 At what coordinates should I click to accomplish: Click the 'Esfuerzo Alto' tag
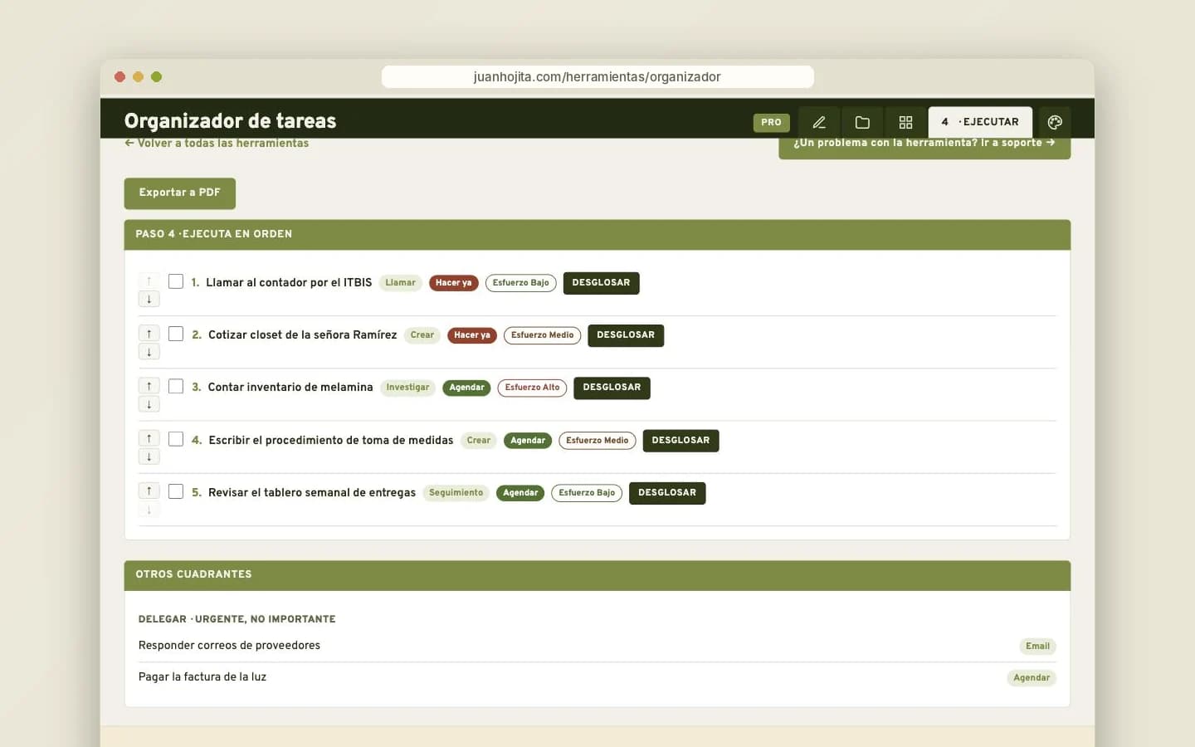(x=532, y=388)
